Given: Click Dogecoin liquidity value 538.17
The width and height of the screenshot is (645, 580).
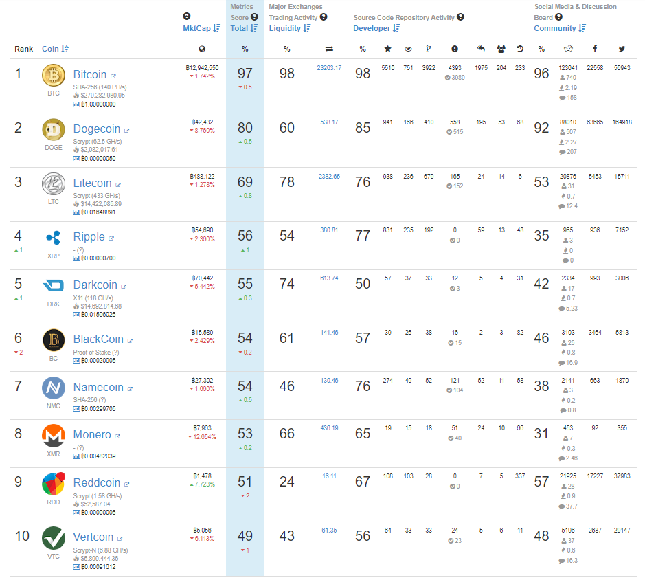Looking at the screenshot, I should click(329, 122).
